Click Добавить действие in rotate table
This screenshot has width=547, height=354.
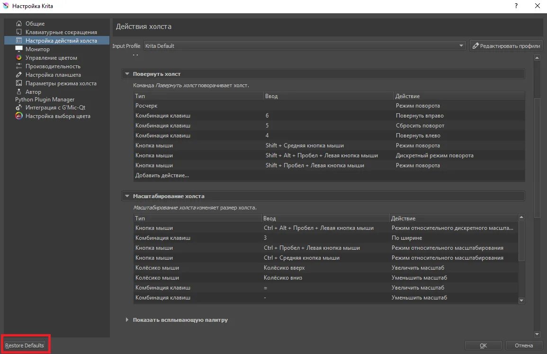point(162,175)
